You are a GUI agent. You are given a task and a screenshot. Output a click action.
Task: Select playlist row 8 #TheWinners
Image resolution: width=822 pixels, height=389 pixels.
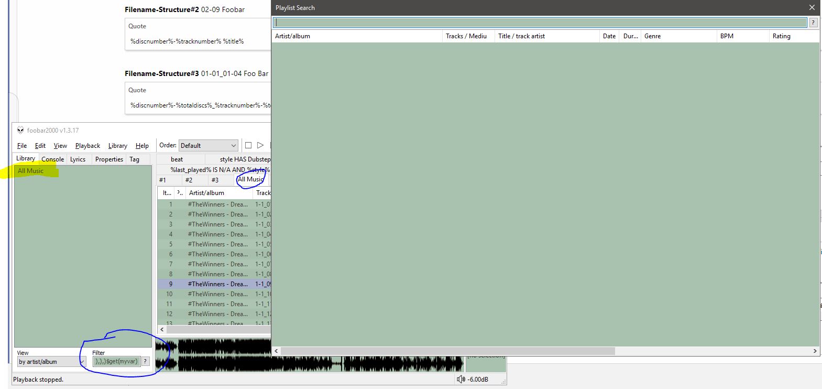point(214,274)
